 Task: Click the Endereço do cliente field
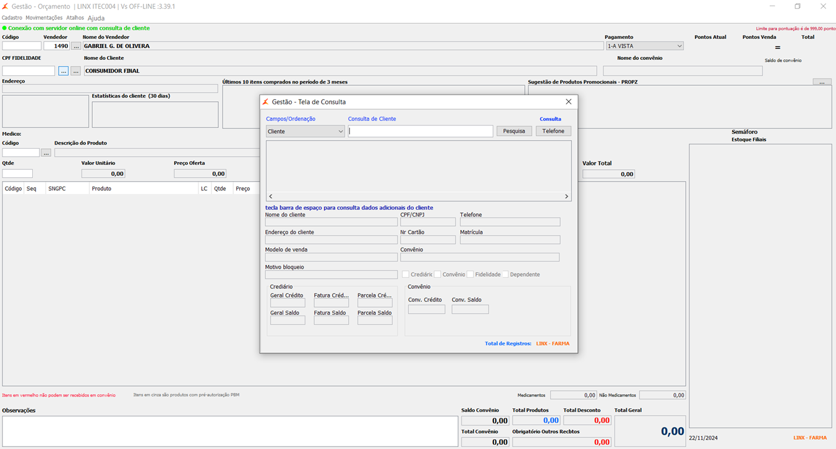pos(331,240)
